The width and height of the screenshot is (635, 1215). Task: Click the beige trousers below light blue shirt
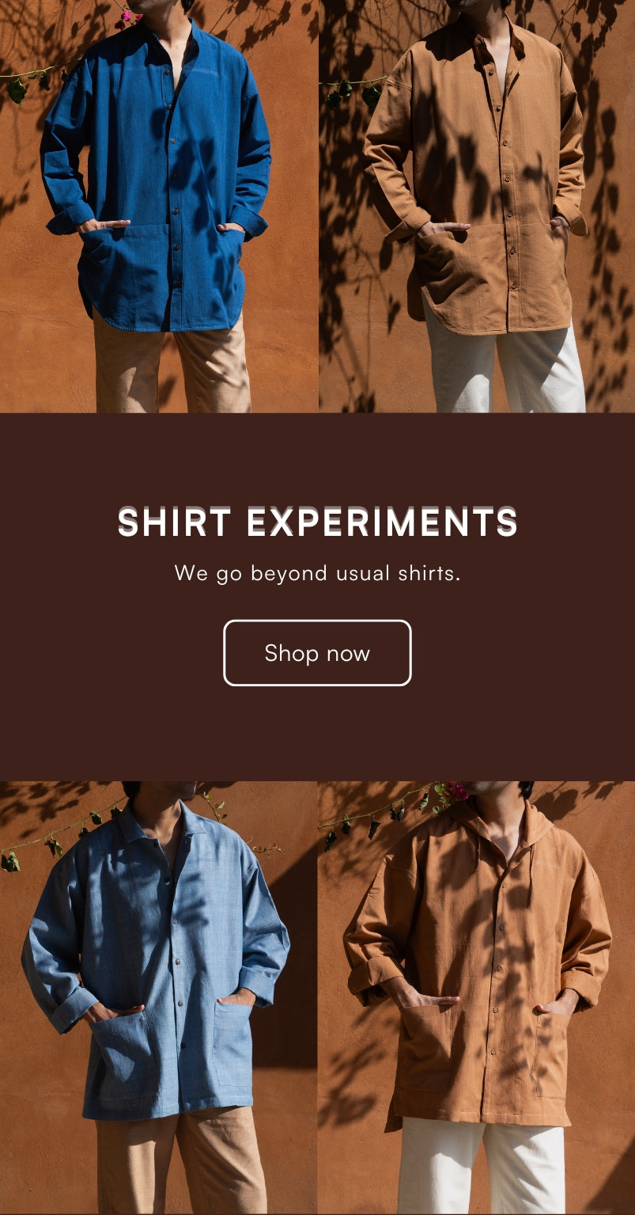[x=182, y=1161]
